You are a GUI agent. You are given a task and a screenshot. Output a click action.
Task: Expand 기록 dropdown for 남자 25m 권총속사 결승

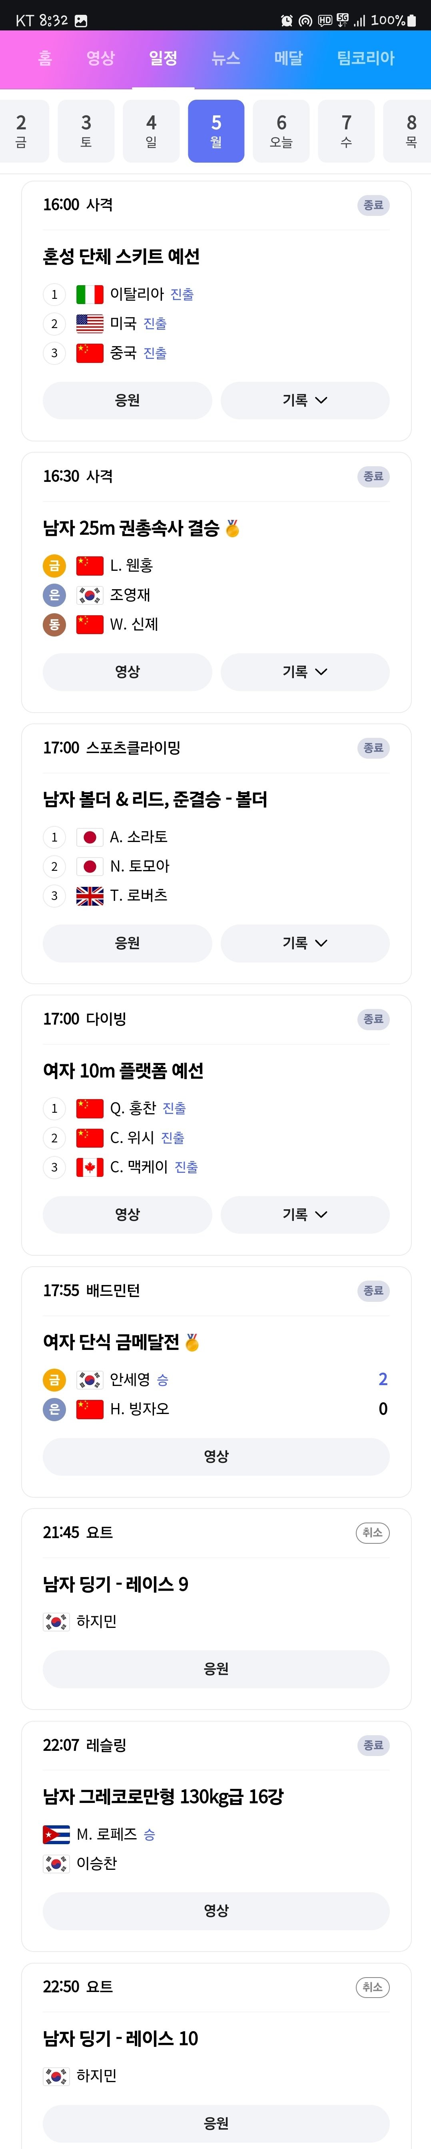(305, 672)
